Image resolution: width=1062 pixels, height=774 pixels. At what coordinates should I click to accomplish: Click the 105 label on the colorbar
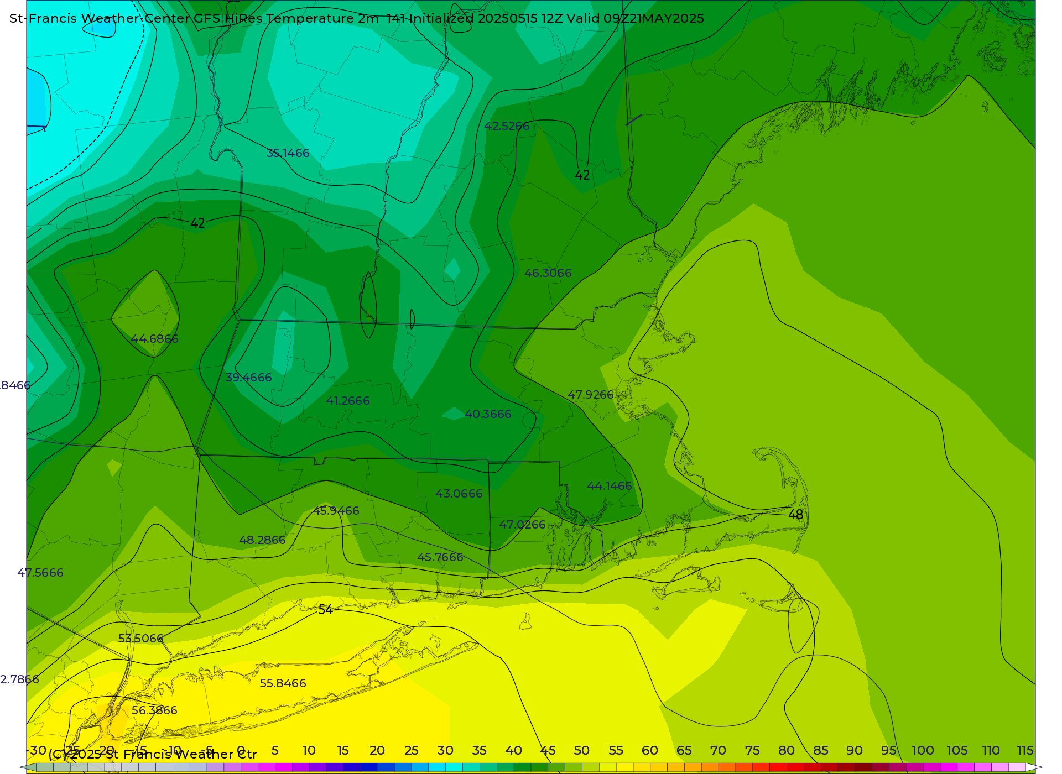click(957, 750)
